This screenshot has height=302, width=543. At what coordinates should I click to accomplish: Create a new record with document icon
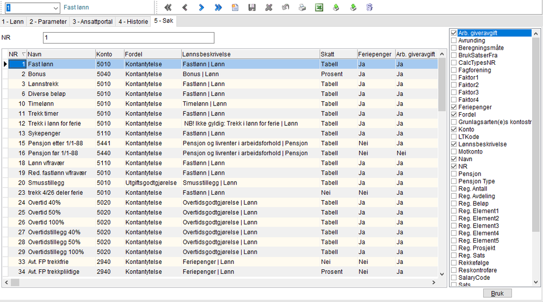(235, 8)
